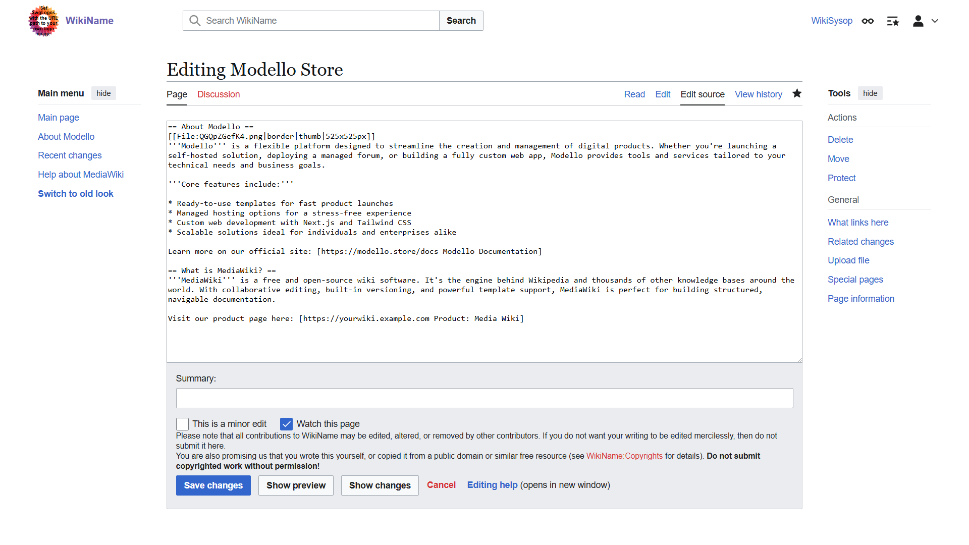Open Related changes link

[860, 242]
